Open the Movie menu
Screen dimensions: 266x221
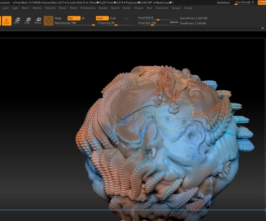(x=63, y=8)
